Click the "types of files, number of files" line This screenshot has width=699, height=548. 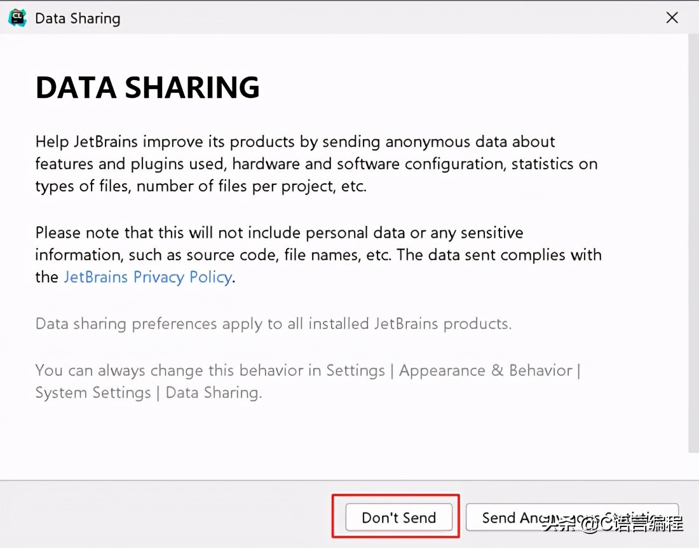tap(200, 186)
